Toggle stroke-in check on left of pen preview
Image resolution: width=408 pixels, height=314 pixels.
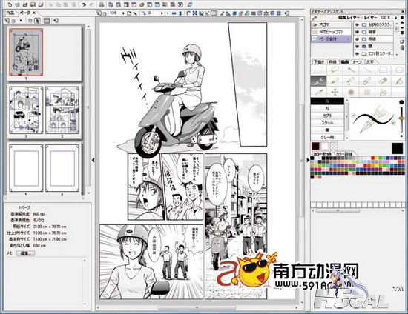click(353, 116)
